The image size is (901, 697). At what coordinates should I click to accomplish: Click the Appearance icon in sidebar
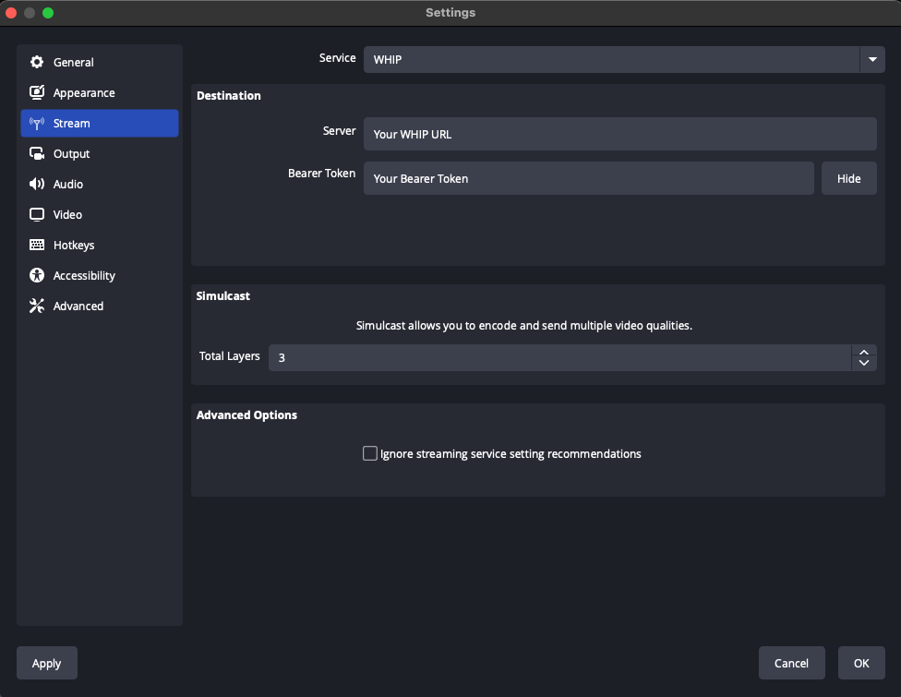point(37,92)
